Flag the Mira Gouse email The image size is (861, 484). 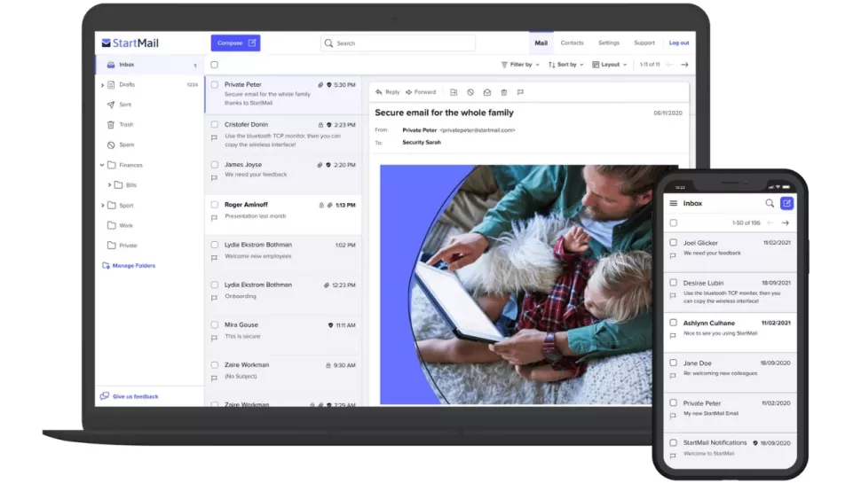pos(214,339)
